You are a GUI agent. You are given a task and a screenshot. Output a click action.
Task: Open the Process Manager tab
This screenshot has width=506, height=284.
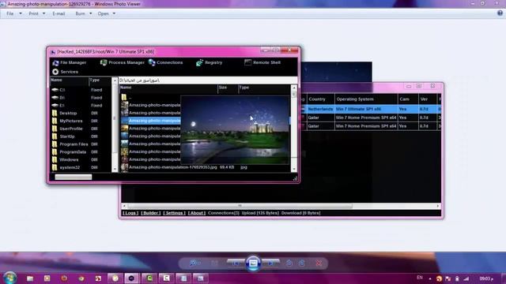pyautogui.click(x=123, y=62)
